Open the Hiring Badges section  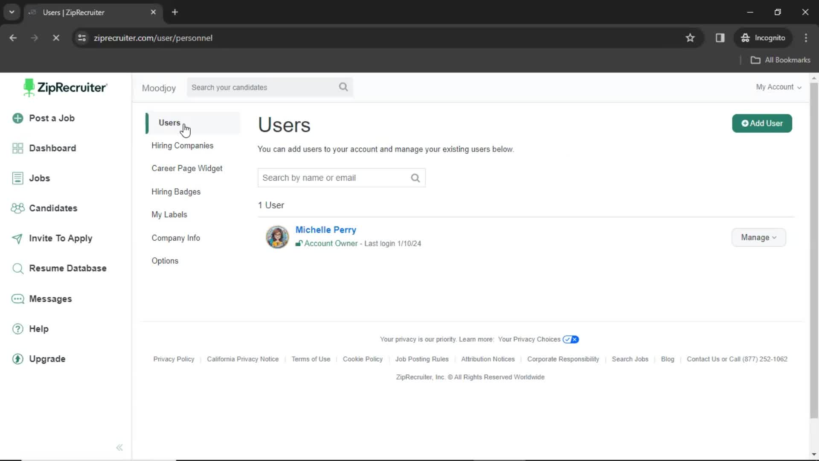pos(176,192)
